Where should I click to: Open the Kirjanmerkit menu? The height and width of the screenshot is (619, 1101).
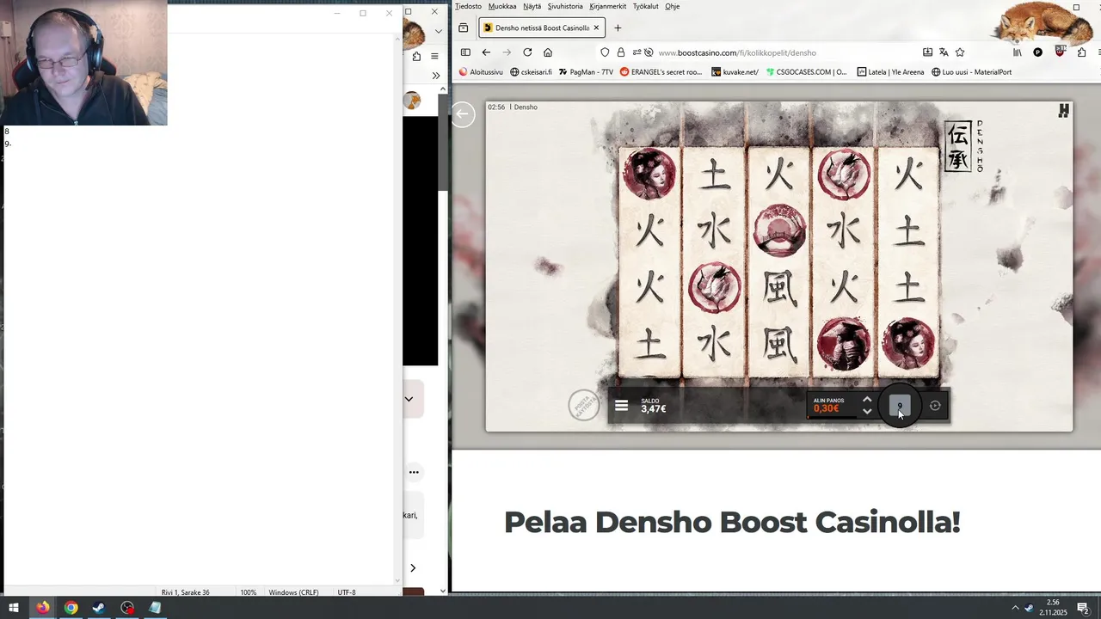click(608, 6)
